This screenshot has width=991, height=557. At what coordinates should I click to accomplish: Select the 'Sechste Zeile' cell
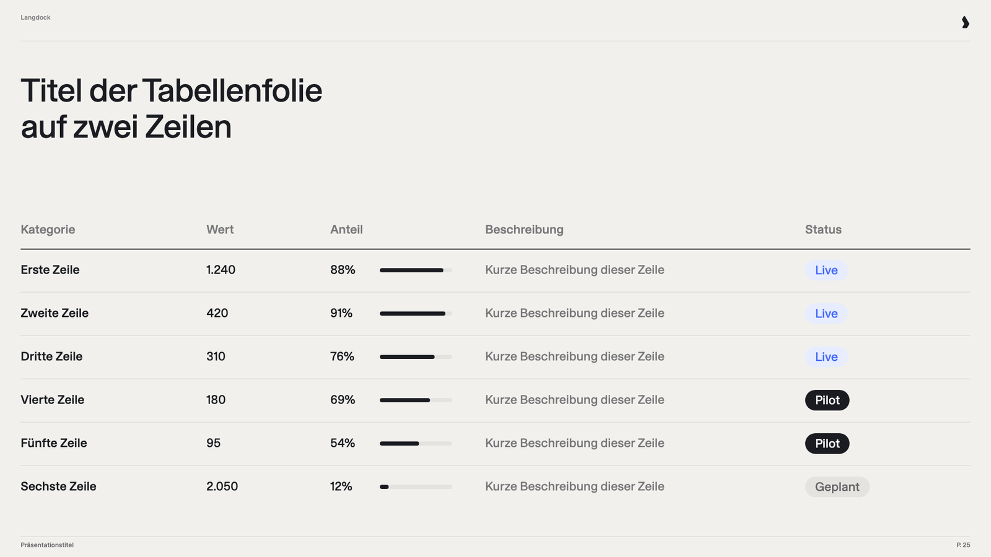(58, 486)
